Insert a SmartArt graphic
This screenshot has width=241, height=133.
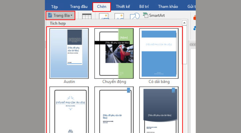(154, 15)
